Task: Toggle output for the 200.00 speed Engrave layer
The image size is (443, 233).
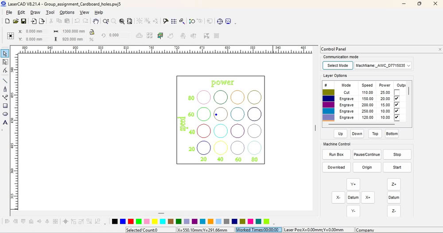Action: point(396,105)
